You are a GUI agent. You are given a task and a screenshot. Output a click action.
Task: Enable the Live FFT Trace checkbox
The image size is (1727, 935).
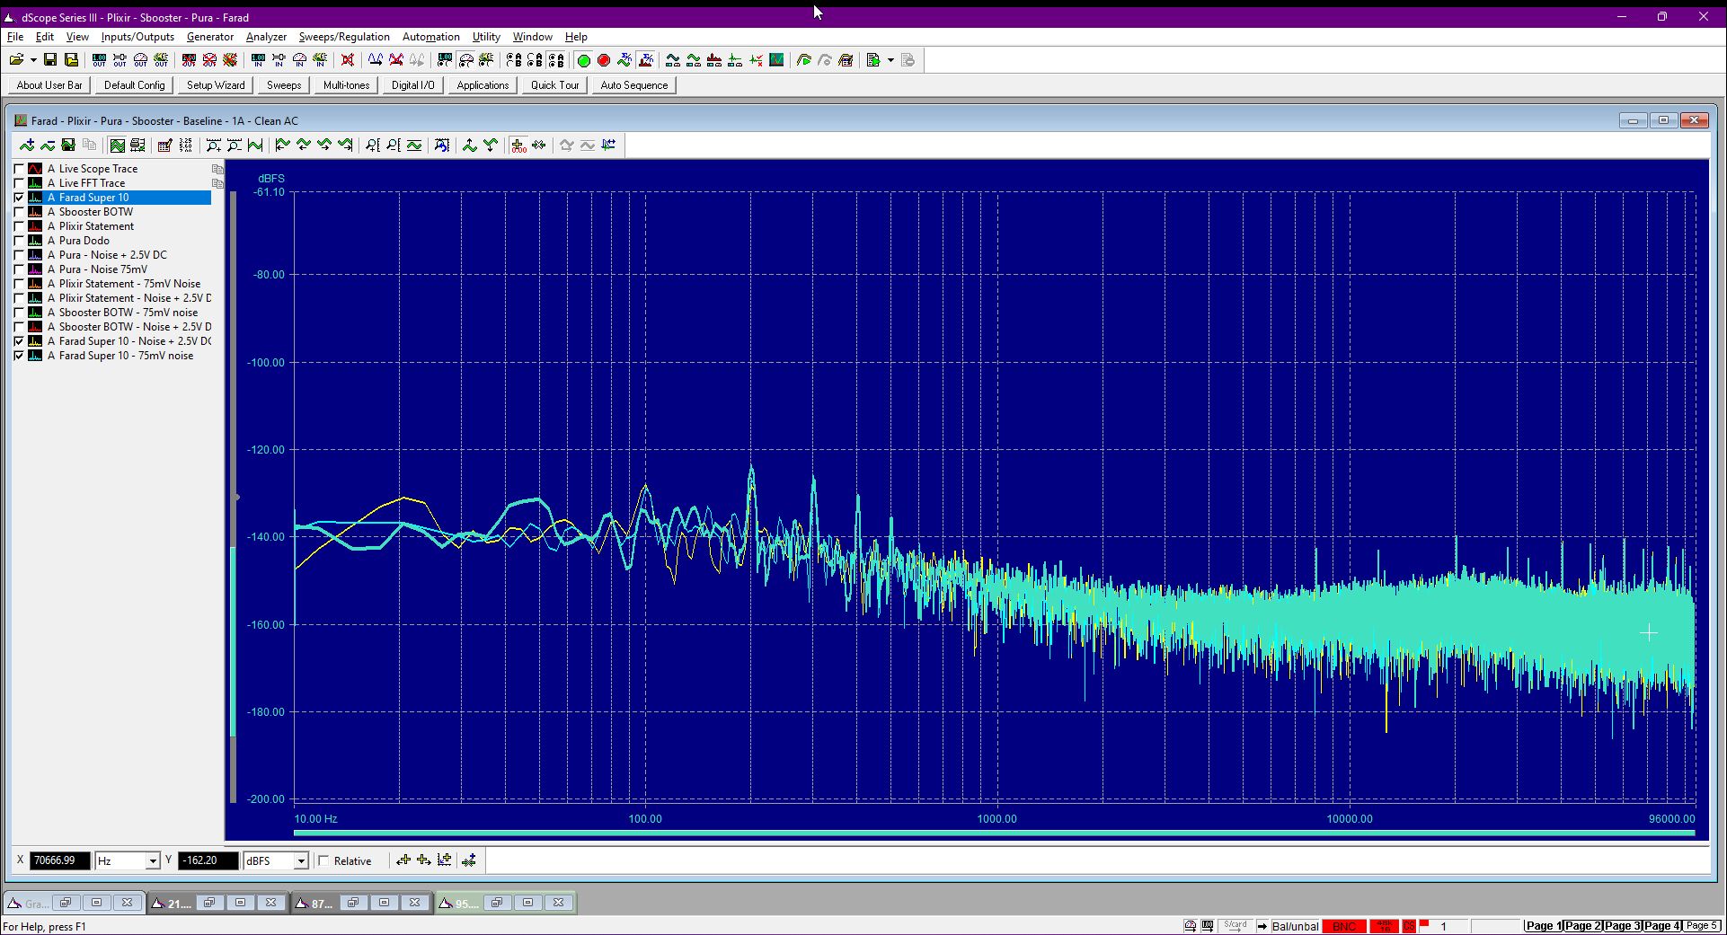pyautogui.click(x=19, y=183)
